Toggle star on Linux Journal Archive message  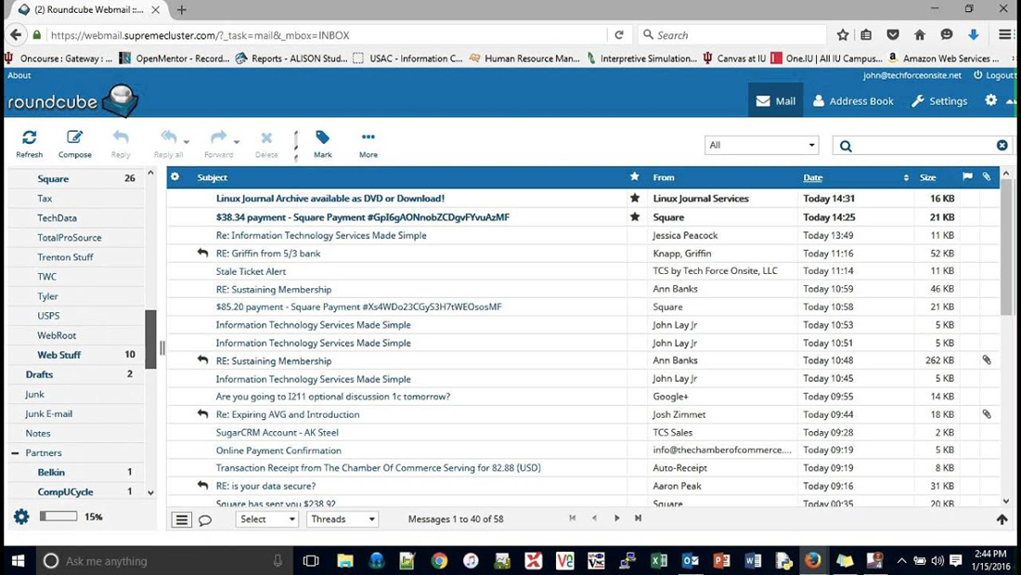tap(635, 198)
